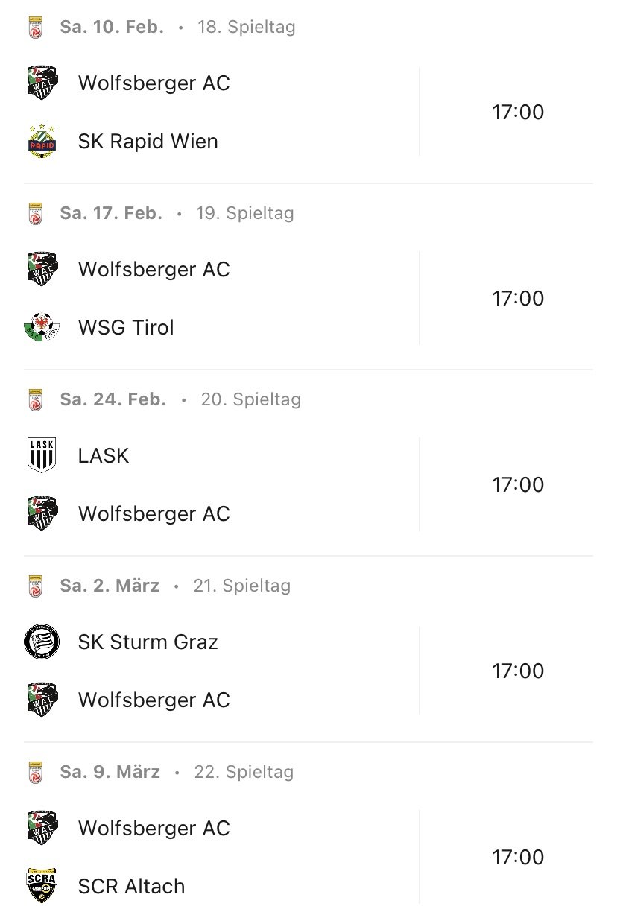This screenshot has width=617, height=921.
Task: Open SK Sturm Graz team name
Action: pos(148,642)
